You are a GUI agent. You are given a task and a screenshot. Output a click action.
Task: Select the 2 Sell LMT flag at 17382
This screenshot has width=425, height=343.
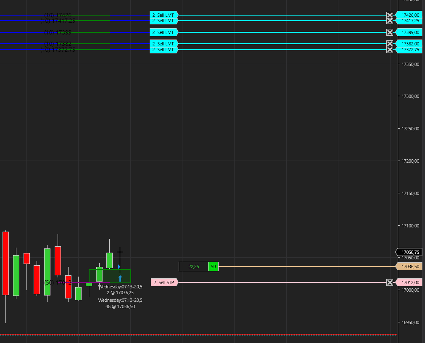coord(164,43)
